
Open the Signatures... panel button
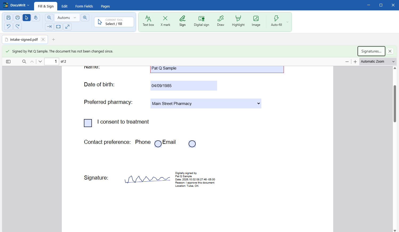pos(371,51)
